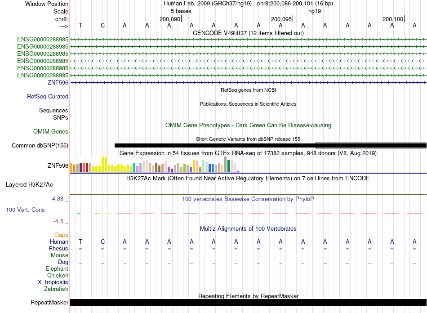Click the blue ZNF596 intron arrow line
The width and height of the screenshot is (427, 313).
(x=248, y=83)
